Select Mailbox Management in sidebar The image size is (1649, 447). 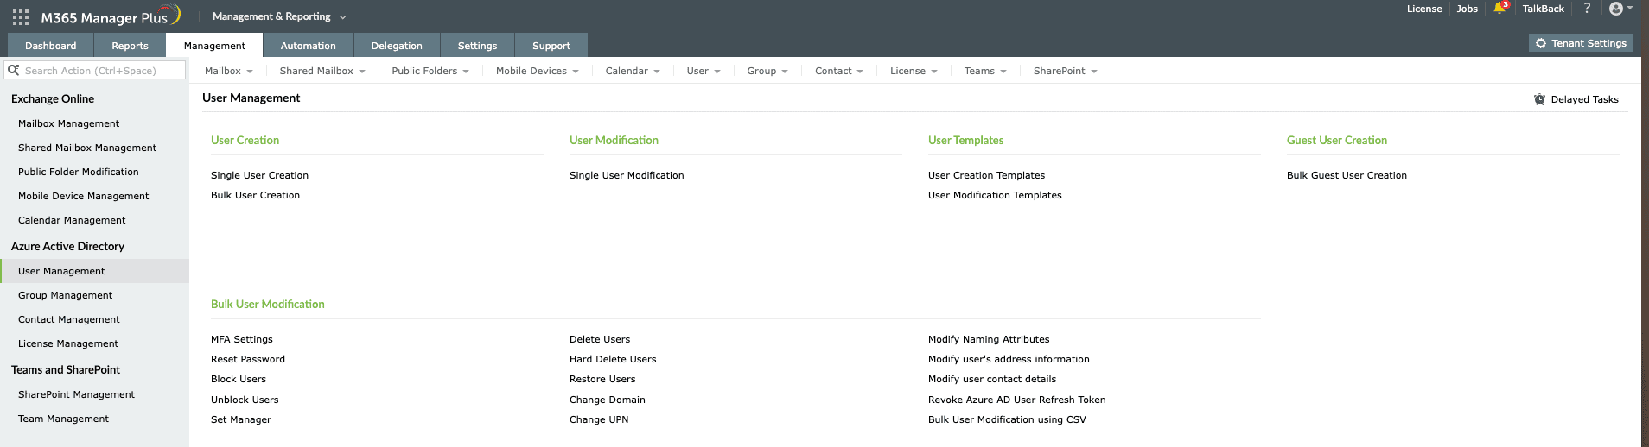[x=69, y=123]
